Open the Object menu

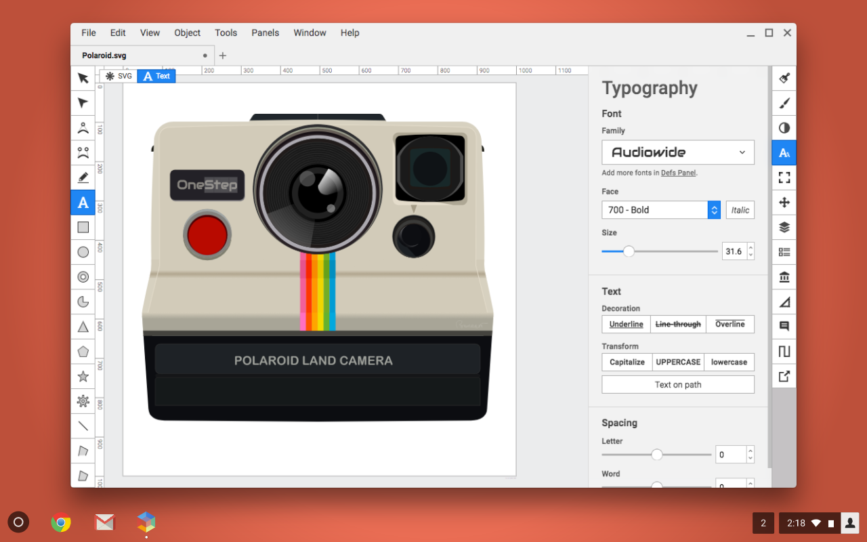pyautogui.click(x=187, y=33)
